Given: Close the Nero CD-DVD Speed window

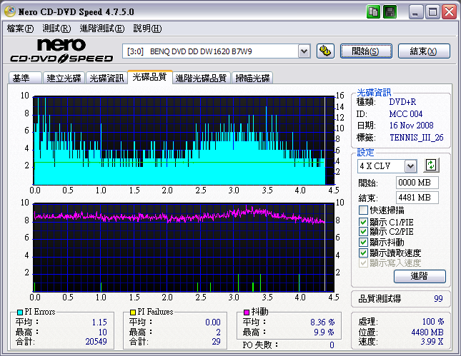Looking at the screenshot, I should [450, 12].
